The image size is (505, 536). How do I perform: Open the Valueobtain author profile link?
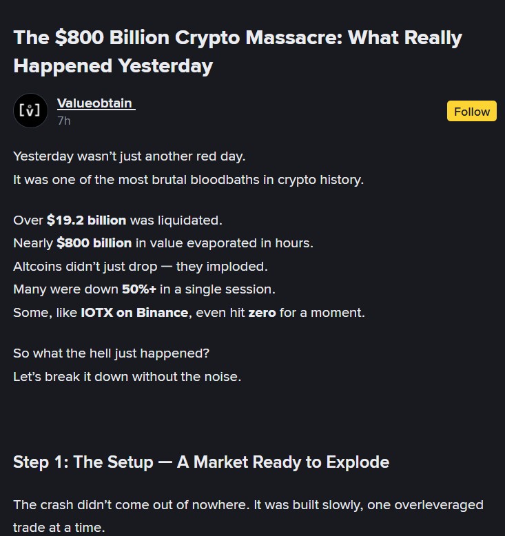(95, 103)
